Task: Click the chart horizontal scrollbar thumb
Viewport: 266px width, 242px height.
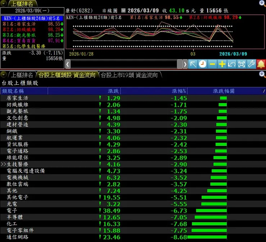Action: coord(179,64)
